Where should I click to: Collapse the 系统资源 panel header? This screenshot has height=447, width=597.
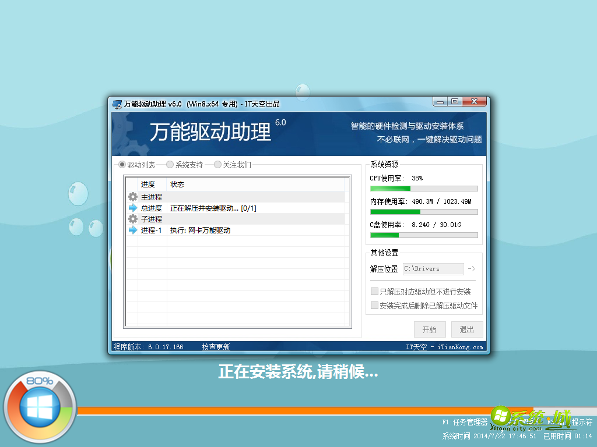coord(386,164)
